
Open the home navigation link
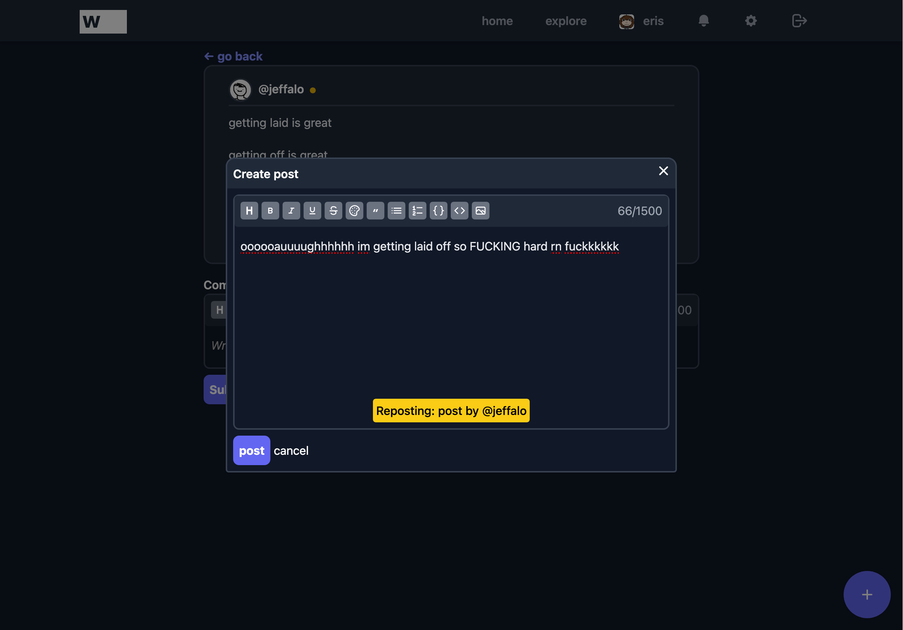[x=497, y=21]
